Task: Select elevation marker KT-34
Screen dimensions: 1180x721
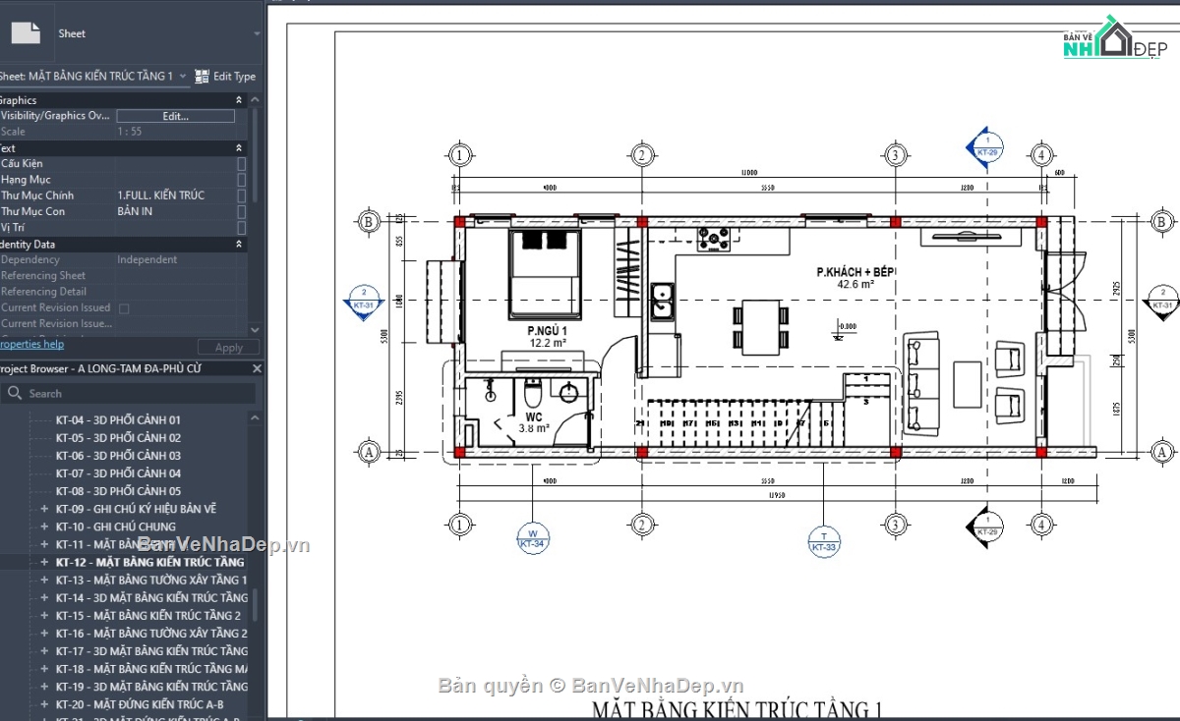Action: [533, 538]
